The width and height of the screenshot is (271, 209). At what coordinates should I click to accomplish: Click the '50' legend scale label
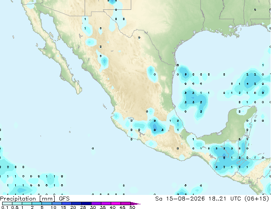(132, 207)
